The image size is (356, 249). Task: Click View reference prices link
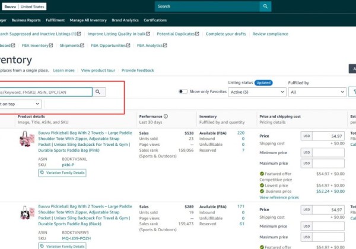(x=279, y=197)
